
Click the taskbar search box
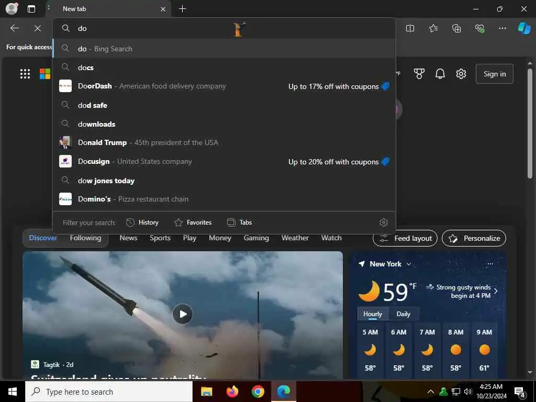point(109,392)
